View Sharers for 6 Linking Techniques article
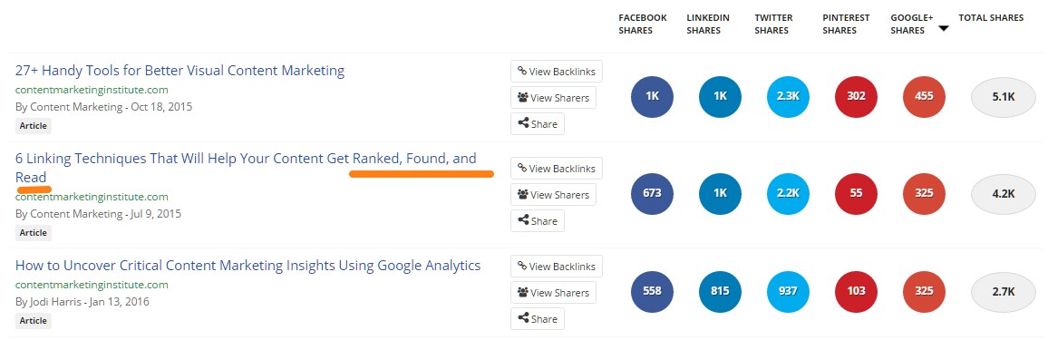 tap(553, 194)
